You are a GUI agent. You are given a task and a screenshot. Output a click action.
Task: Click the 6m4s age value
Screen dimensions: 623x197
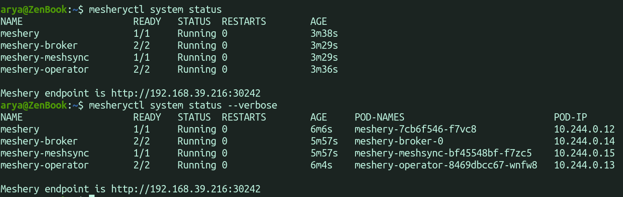point(321,165)
